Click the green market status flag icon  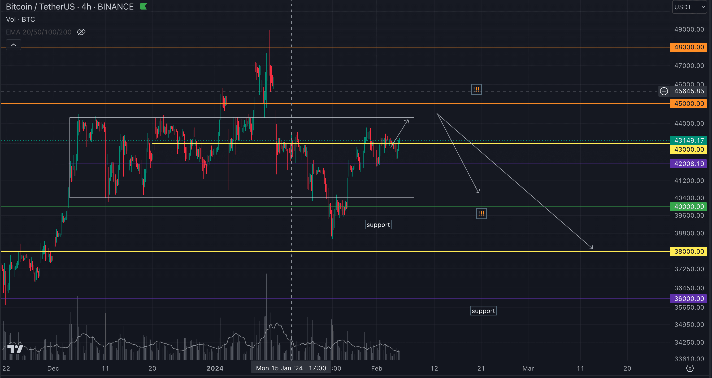(144, 6)
